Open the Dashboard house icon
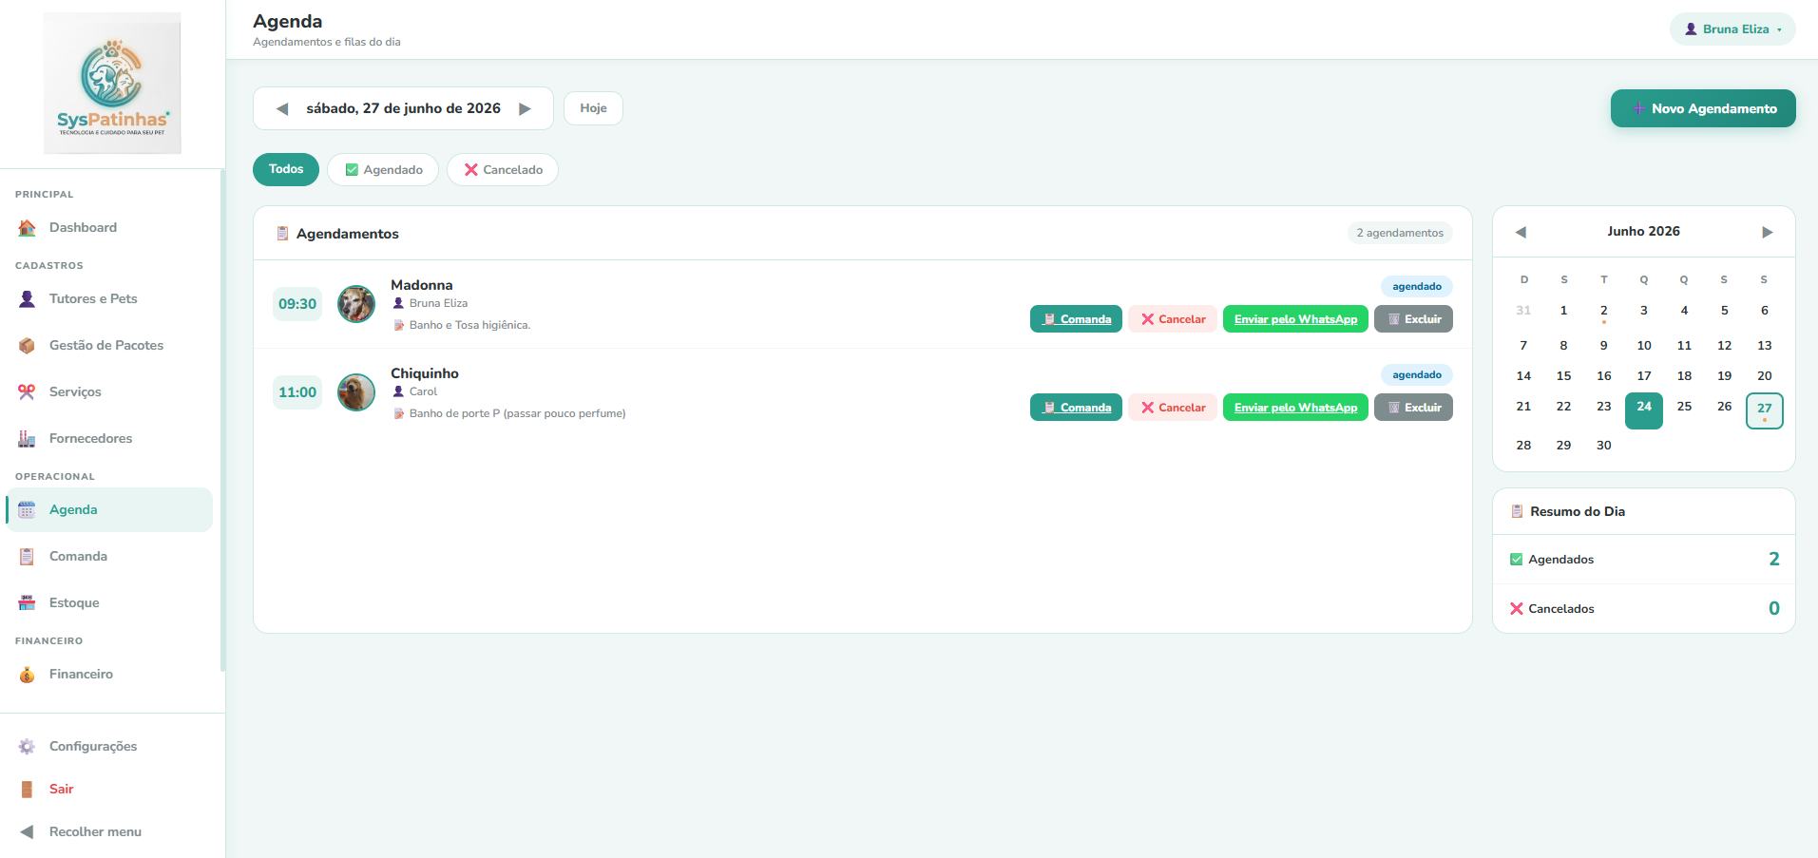This screenshot has height=858, width=1818. (x=27, y=228)
